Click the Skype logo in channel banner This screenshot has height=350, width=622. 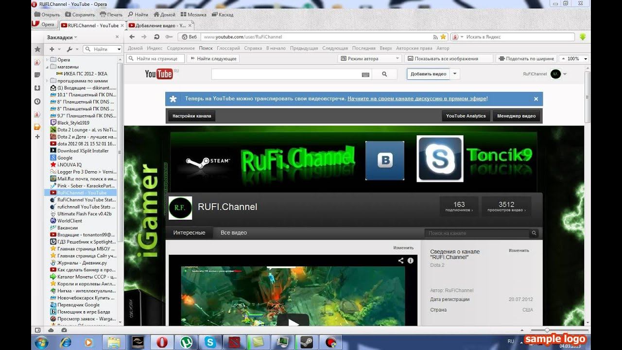coord(440,158)
